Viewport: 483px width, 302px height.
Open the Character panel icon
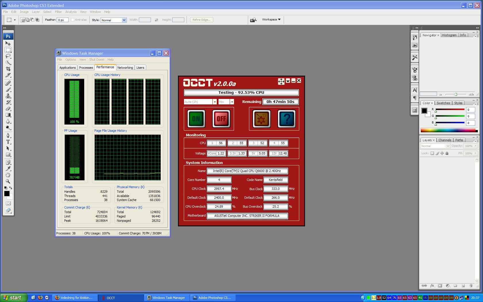(x=415, y=90)
